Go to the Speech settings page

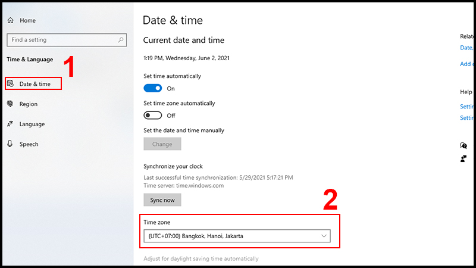pyautogui.click(x=29, y=144)
